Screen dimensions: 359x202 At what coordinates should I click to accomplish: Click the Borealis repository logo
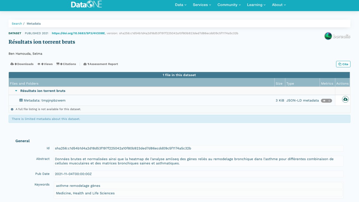(337, 36)
